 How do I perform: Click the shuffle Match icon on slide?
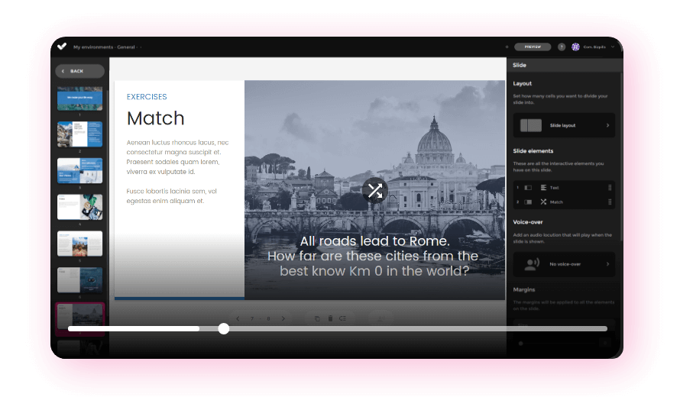(374, 190)
